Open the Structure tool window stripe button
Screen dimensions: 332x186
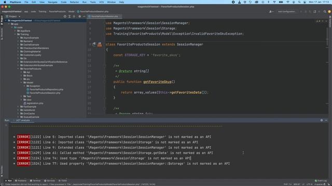click(2, 34)
